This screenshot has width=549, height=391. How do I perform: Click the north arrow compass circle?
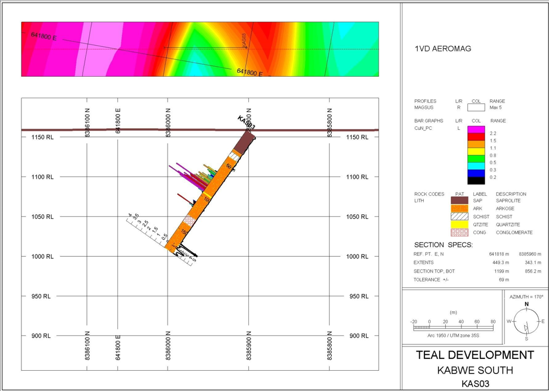(x=526, y=322)
